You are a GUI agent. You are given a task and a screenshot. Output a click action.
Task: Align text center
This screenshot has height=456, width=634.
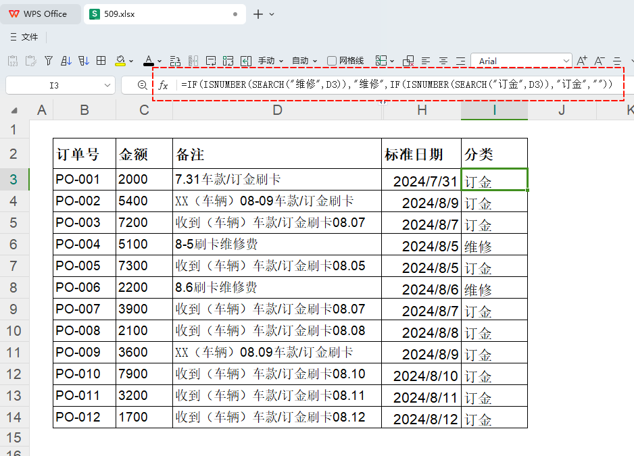click(x=443, y=61)
